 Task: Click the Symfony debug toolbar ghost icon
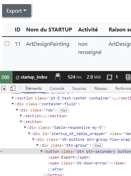click(x=58, y=77)
